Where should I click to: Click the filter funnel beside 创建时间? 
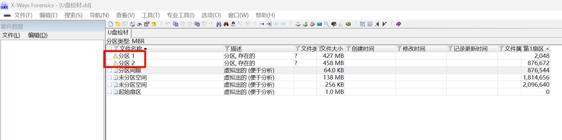coord(348,49)
